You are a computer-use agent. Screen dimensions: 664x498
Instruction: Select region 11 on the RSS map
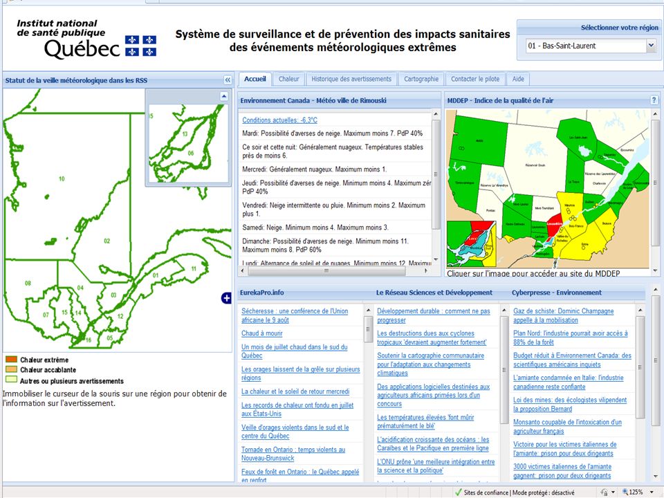pos(194,268)
